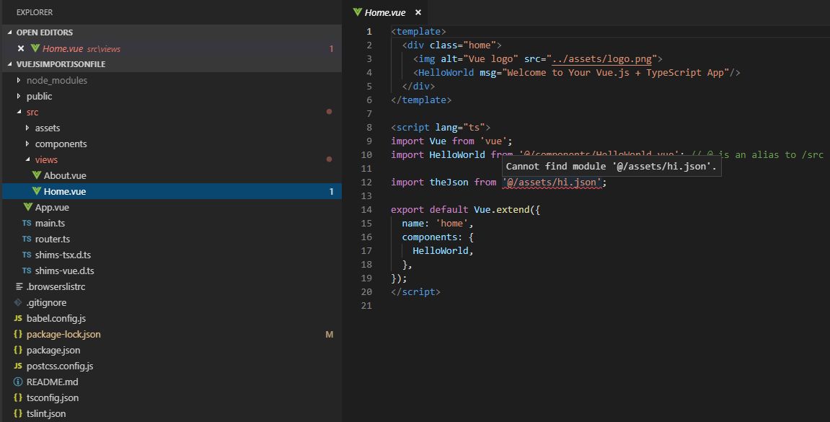830x422 pixels.
Task: Close Home.vue in Open Editors list
Action: 21,48
